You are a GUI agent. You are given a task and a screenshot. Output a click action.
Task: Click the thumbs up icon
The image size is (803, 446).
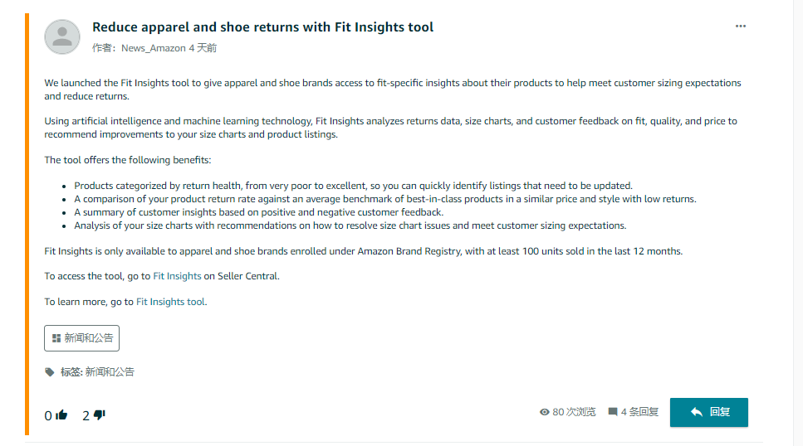(x=61, y=415)
